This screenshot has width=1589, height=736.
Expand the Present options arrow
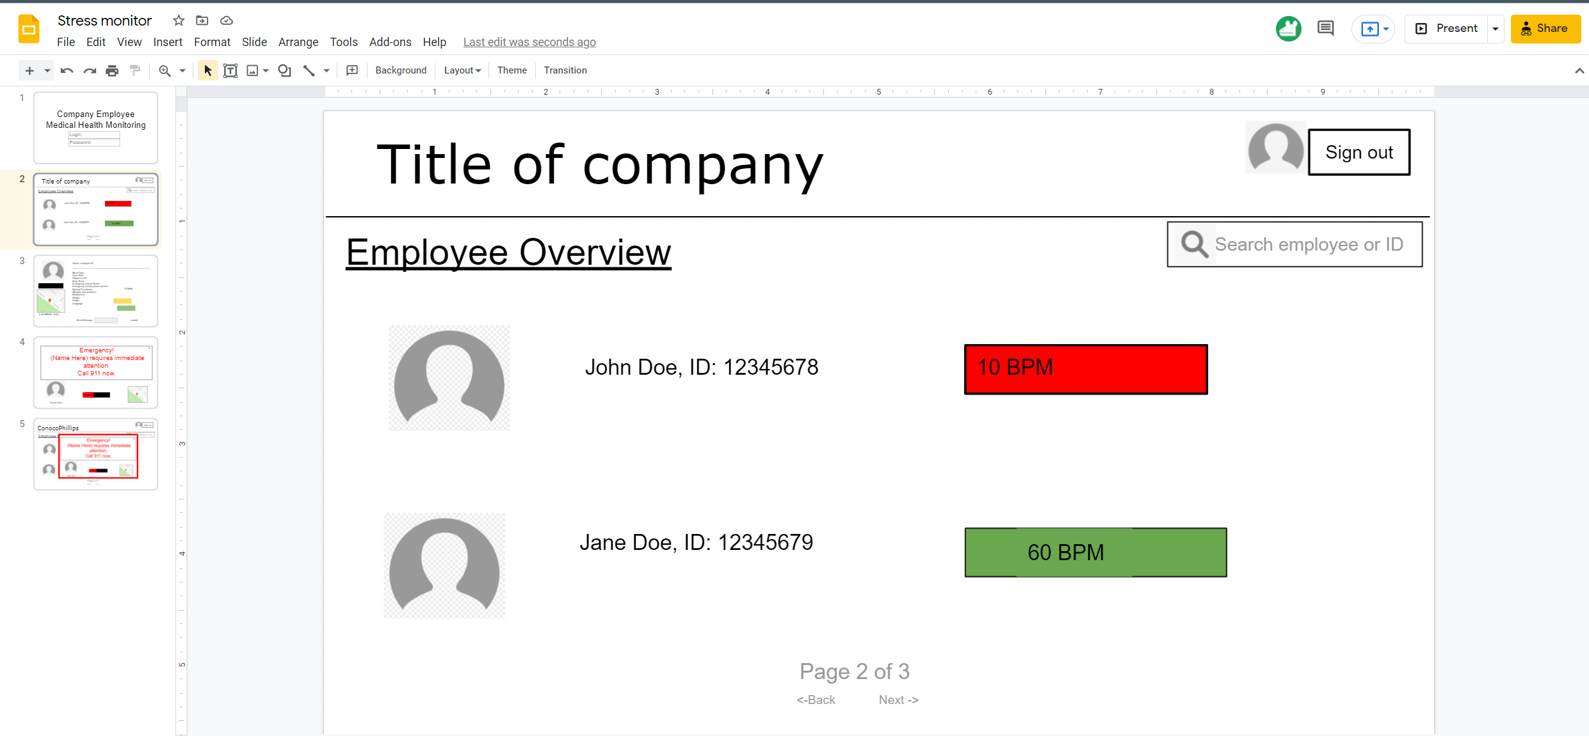(1496, 29)
